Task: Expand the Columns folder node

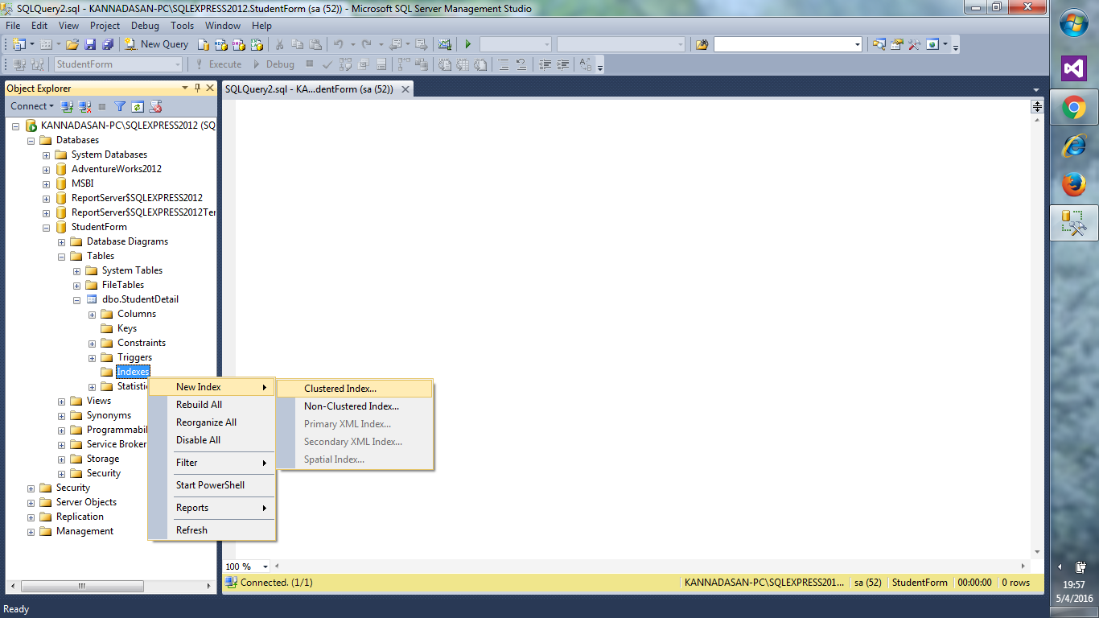Action: tap(93, 315)
